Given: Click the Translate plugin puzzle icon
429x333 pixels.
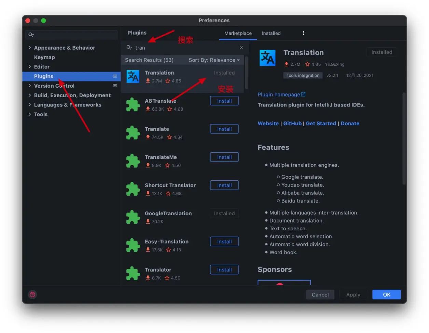Looking at the screenshot, I should click(133, 133).
